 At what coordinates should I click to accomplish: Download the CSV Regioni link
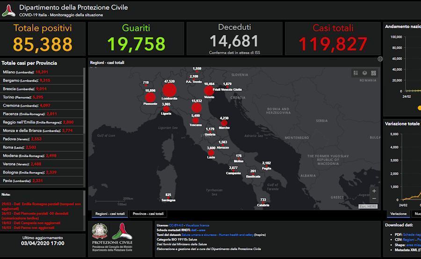409,240
